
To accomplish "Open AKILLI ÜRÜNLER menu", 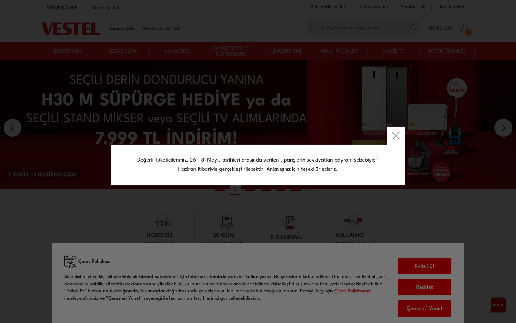I will [339, 51].
